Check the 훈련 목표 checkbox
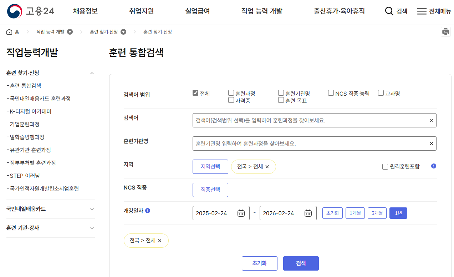The width and height of the screenshot is (454, 277). point(281,100)
